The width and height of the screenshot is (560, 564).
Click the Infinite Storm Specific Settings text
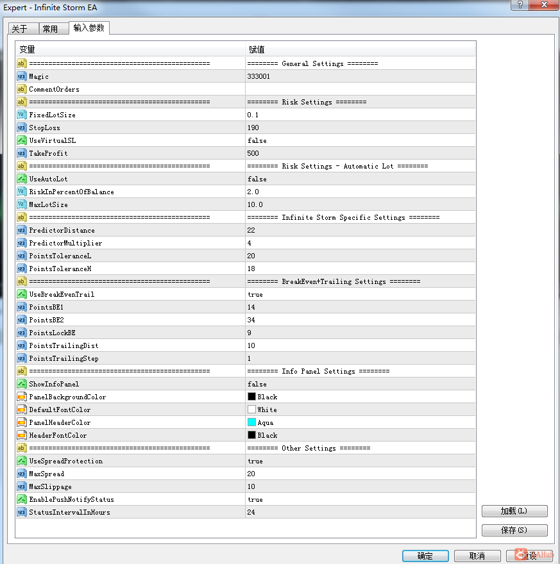[x=343, y=217]
